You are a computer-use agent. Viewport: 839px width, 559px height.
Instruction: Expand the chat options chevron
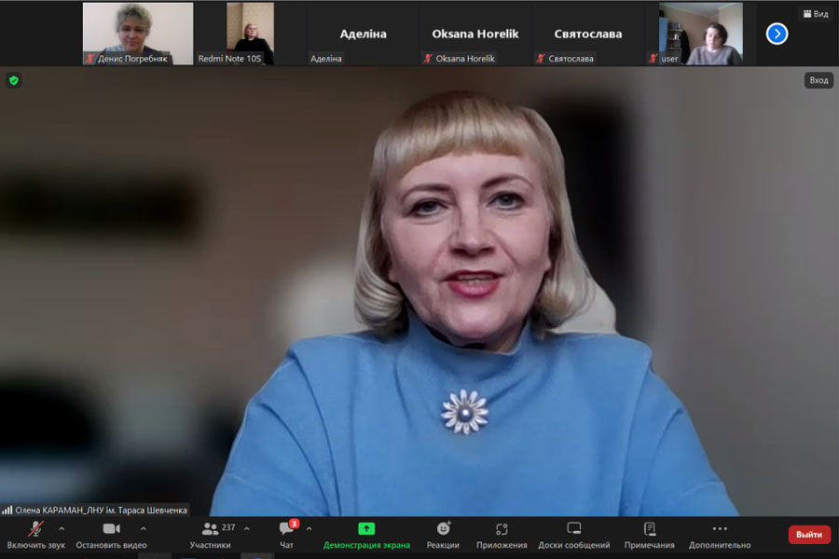[x=309, y=528]
